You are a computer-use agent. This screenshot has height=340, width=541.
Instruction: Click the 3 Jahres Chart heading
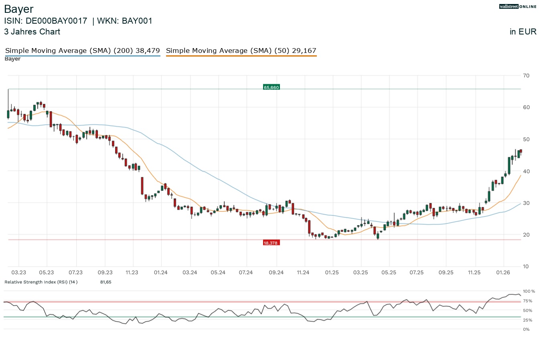tap(32, 32)
